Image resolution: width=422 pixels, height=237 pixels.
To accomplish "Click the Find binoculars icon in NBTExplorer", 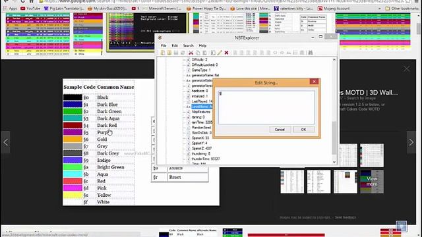I will coord(311,53).
